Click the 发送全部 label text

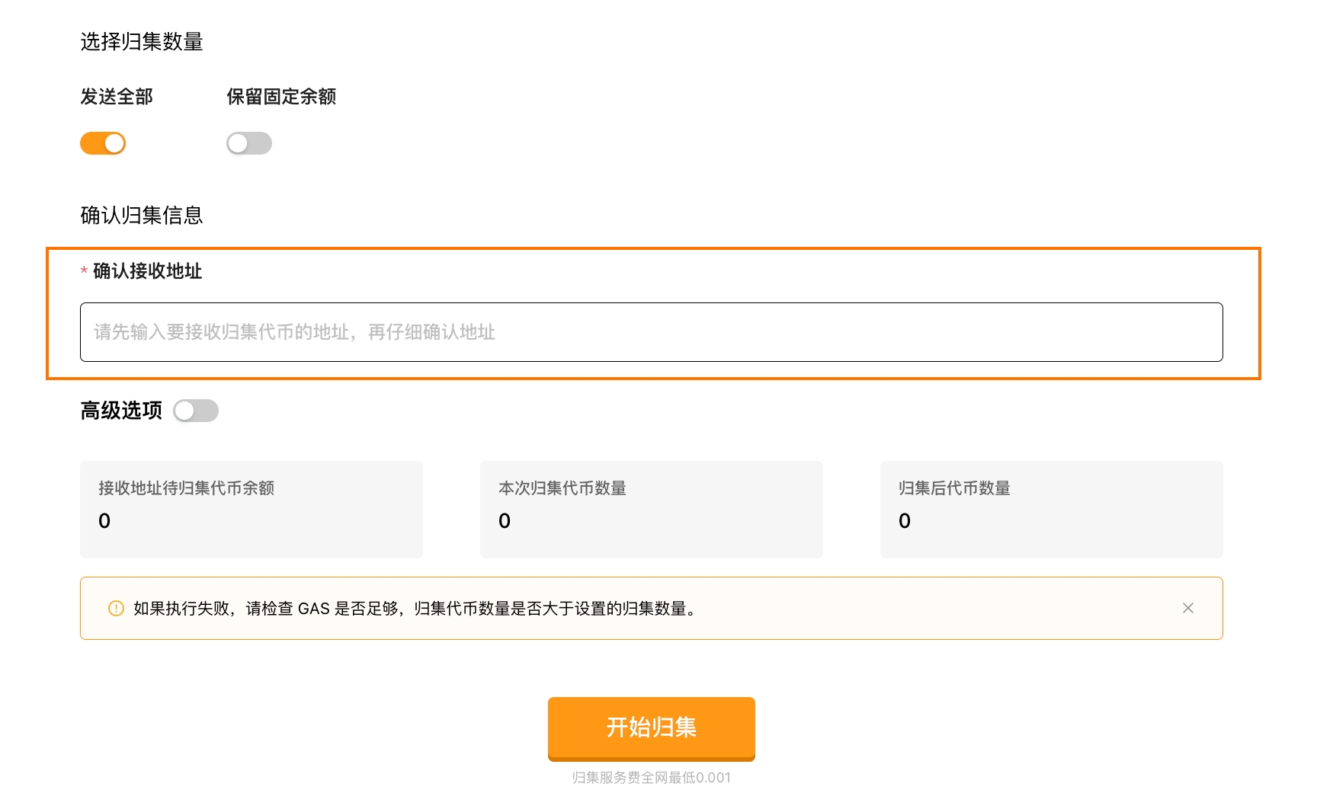(117, 97)
